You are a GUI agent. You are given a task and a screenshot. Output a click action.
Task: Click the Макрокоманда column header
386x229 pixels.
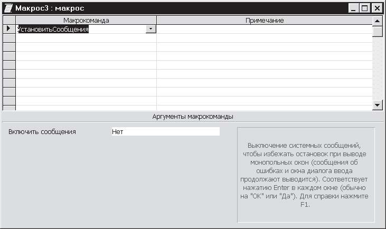click(86, 20)
